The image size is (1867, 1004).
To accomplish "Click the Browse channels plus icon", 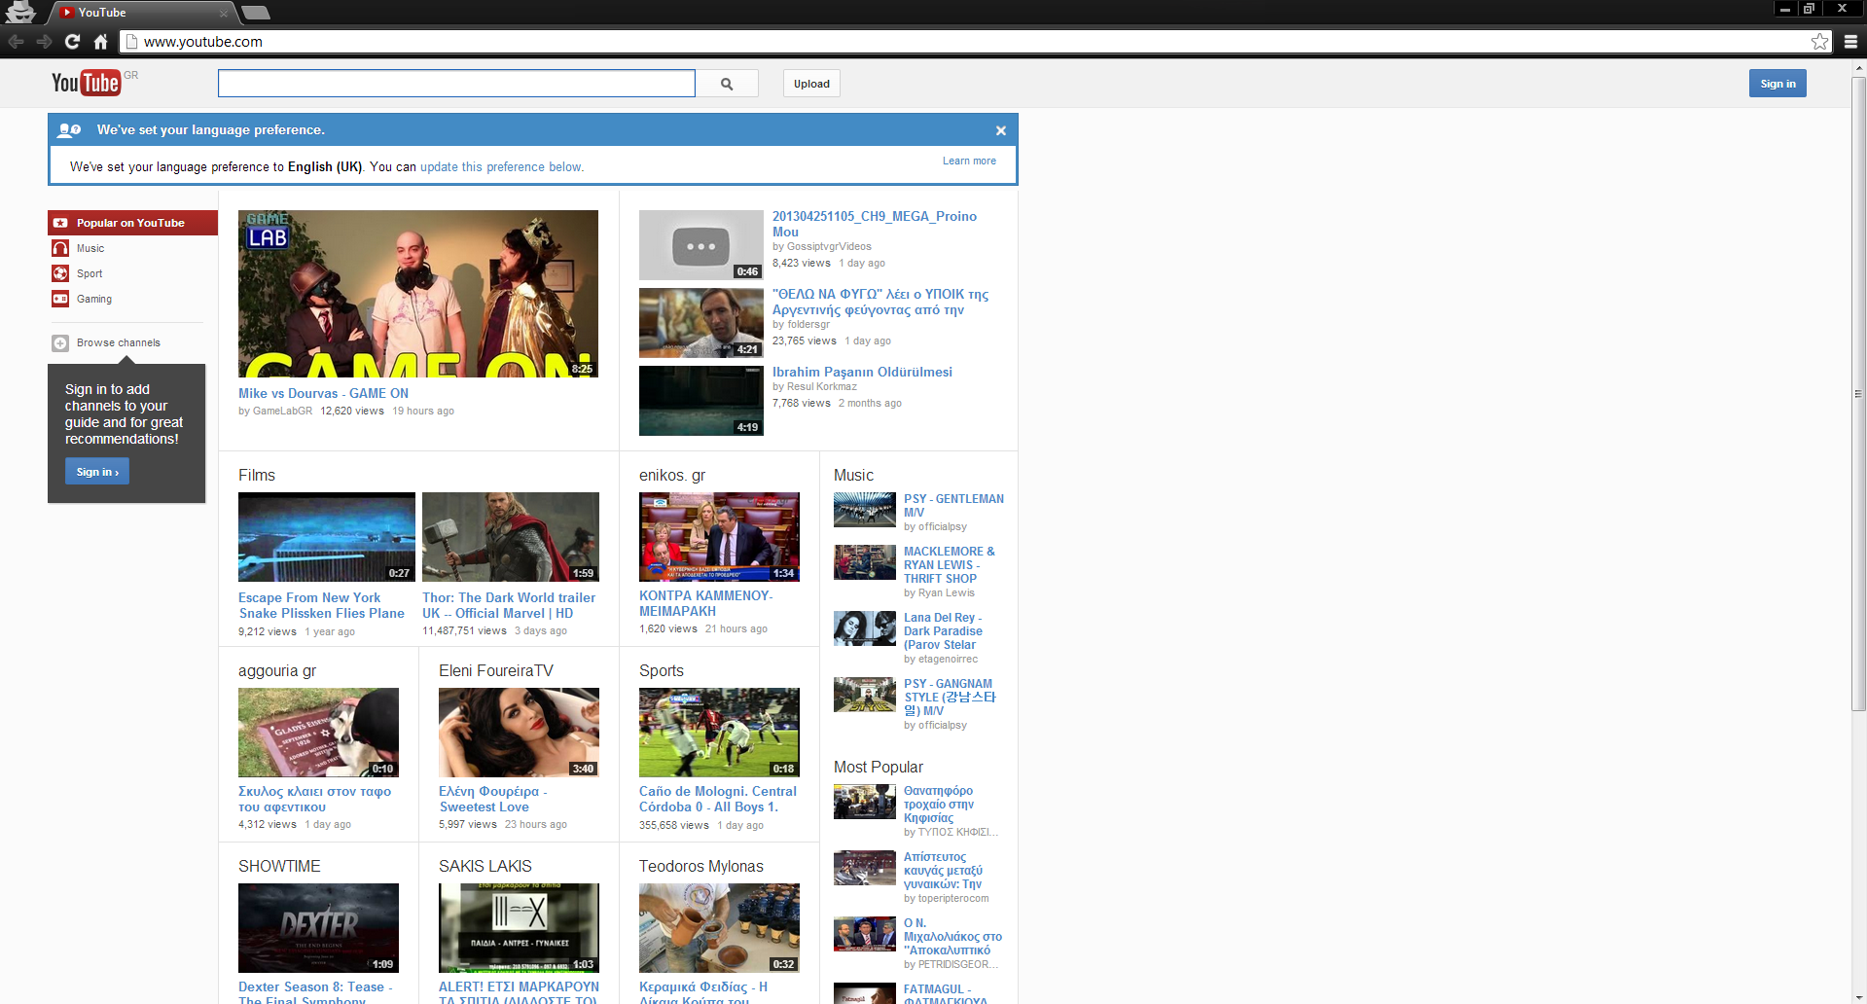I will 60,342.
